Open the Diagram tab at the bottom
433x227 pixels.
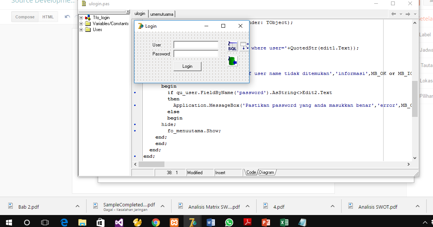[x=267, y=172]
